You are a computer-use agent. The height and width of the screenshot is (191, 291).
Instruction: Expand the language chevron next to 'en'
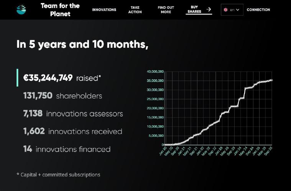(238, 10)
